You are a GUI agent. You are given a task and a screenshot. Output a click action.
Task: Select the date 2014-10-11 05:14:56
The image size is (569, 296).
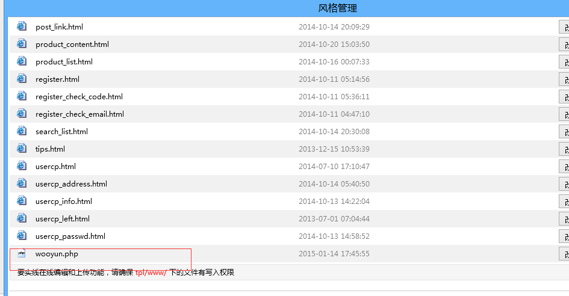pyautogui.click(x=334, y=79)
